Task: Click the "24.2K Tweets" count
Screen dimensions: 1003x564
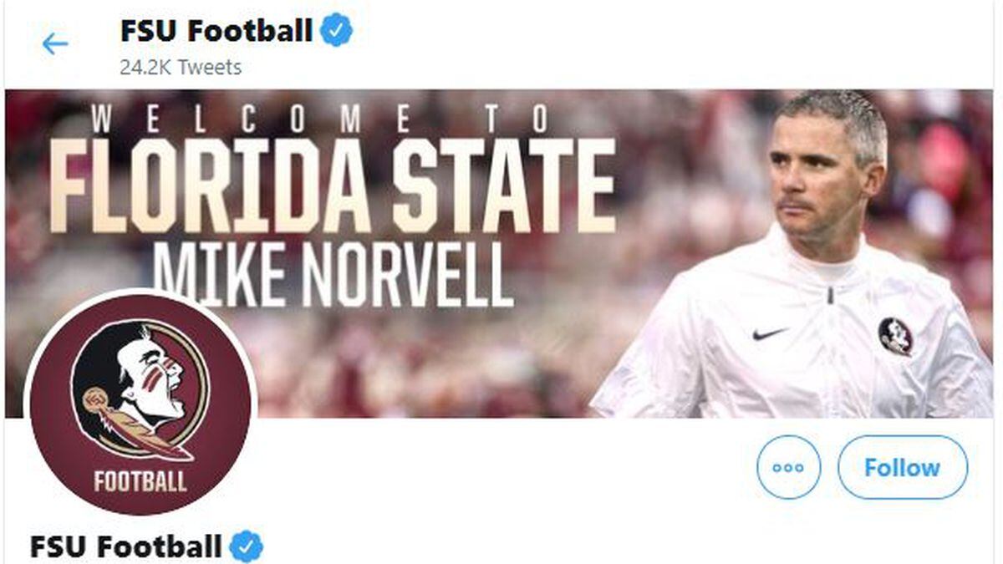Action: click(x=181, y=68)
